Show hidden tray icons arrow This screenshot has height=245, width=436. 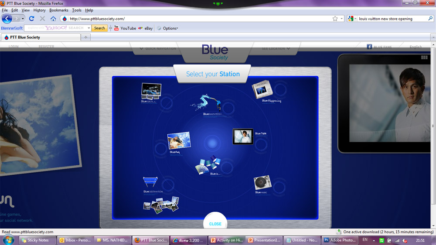click(x=374, y=241)
